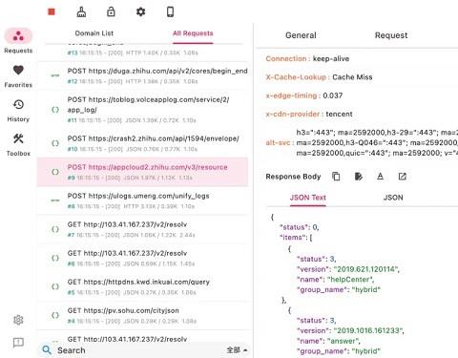Viewport: 458px width, 358px height.
Task: Select the POST duga.zhihu.com begin_end request
Action: click(x=142, y=75)
